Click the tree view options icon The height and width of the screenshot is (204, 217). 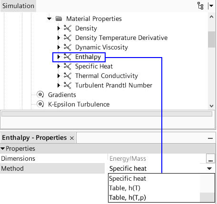pyautogui.click(x=200, y=6)
